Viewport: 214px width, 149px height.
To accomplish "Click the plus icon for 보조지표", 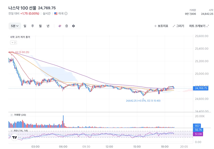I will (x=155, y=26).
